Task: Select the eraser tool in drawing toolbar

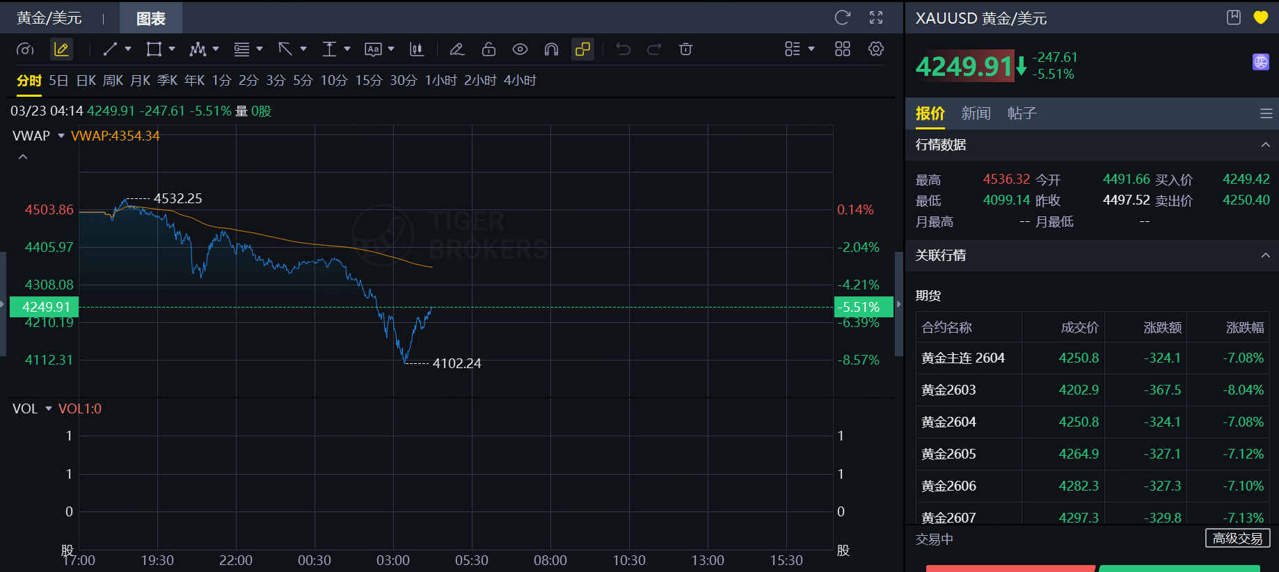Action: point(457,49)
